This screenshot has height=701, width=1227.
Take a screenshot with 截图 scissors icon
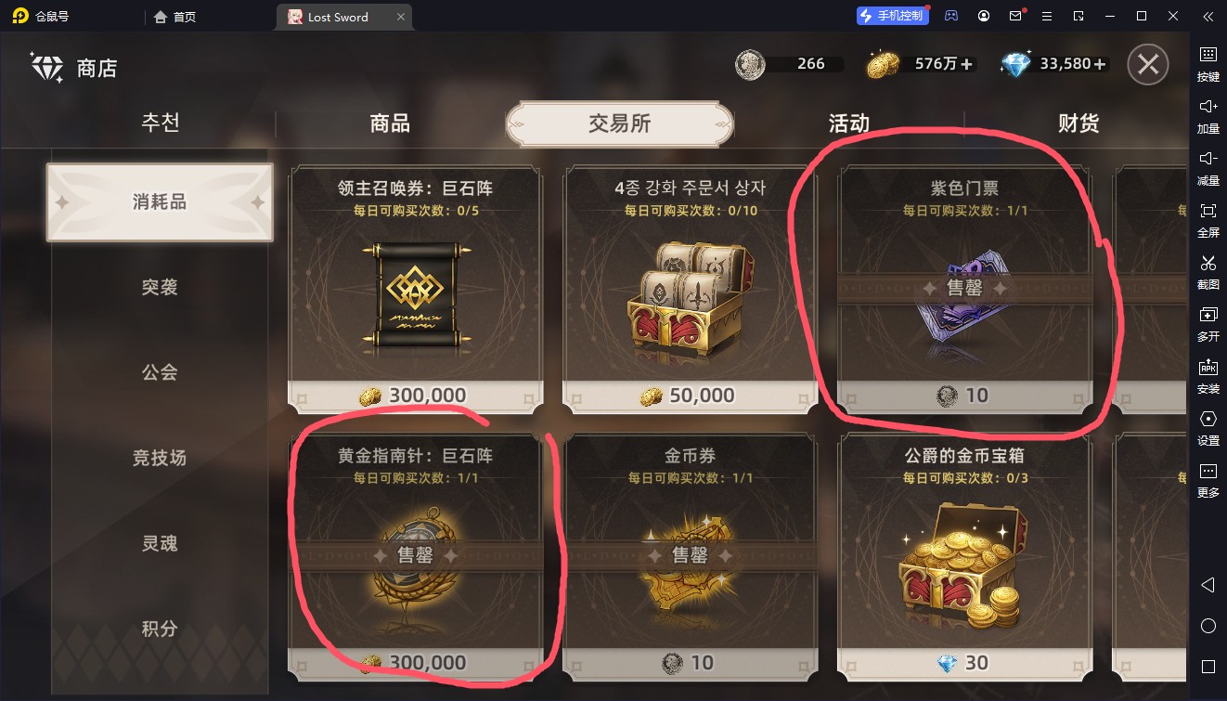click(1208, 271)
